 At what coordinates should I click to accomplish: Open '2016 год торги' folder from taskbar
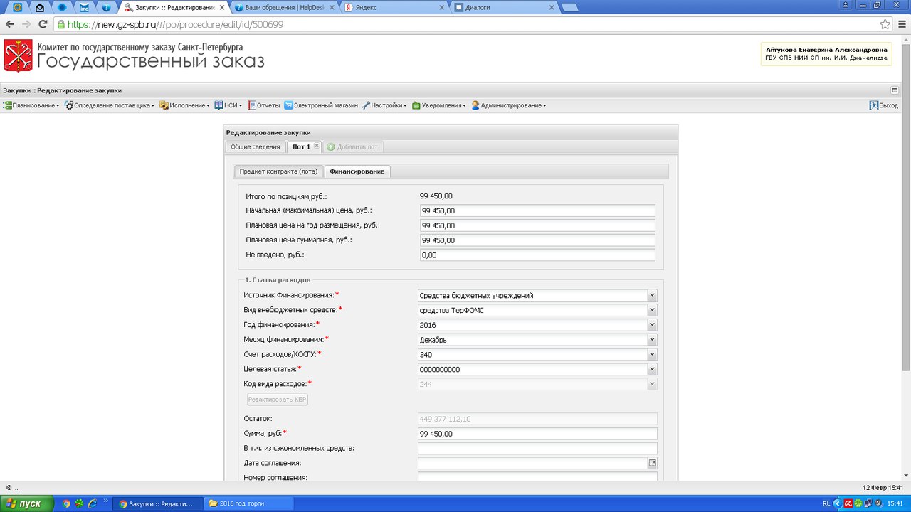pos(247,503)
